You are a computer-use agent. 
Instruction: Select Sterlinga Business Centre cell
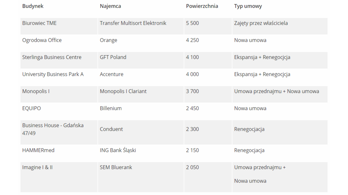(x=52, y=57)
